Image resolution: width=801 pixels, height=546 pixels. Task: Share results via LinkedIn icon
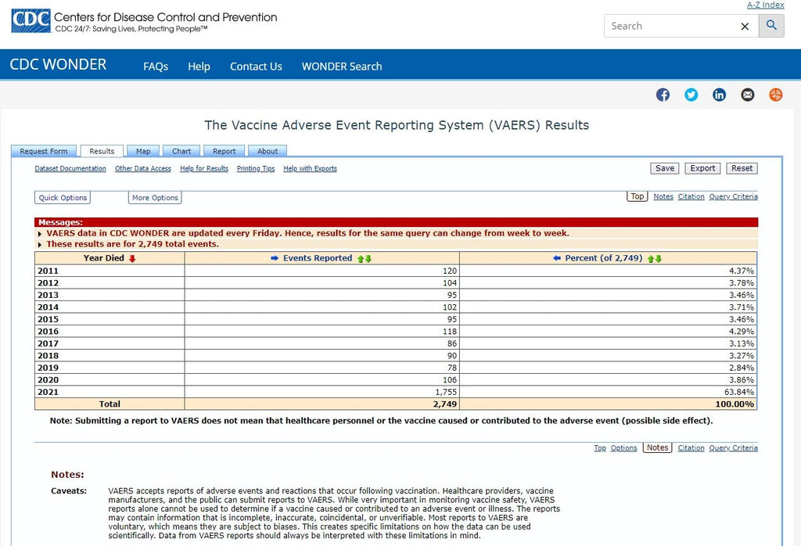[719, 95]
